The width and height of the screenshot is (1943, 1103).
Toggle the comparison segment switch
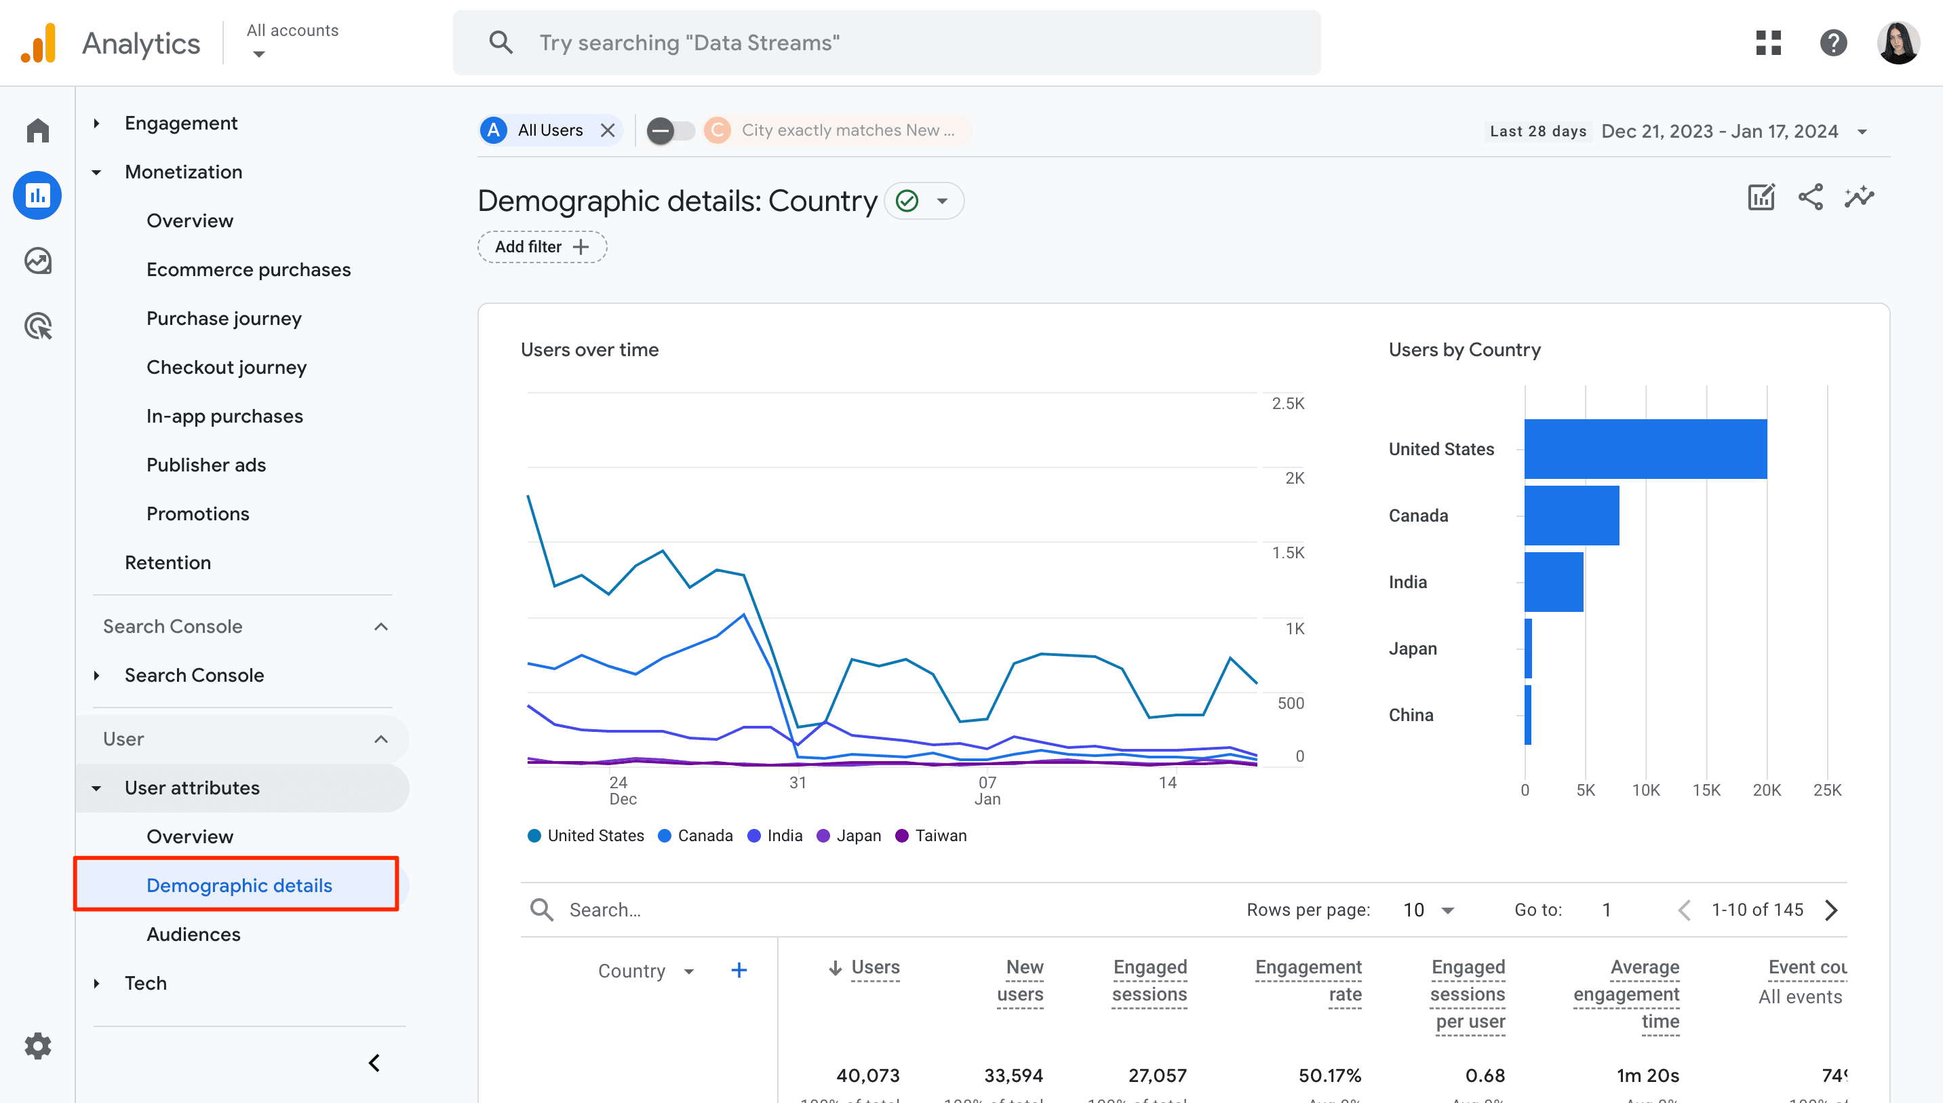click(670, 130)
